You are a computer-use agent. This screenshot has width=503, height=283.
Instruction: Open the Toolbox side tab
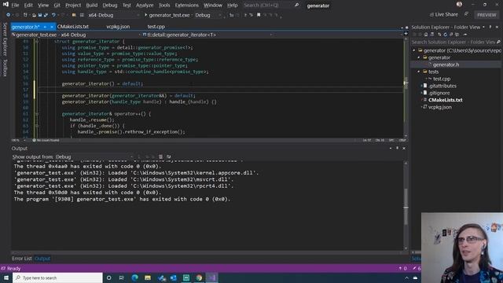click(5, 68)
